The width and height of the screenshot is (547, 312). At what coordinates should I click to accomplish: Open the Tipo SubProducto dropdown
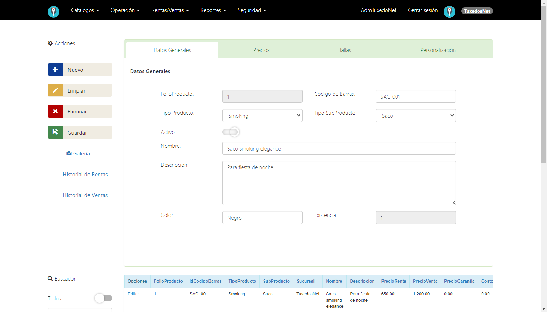[x=416, y=116]
